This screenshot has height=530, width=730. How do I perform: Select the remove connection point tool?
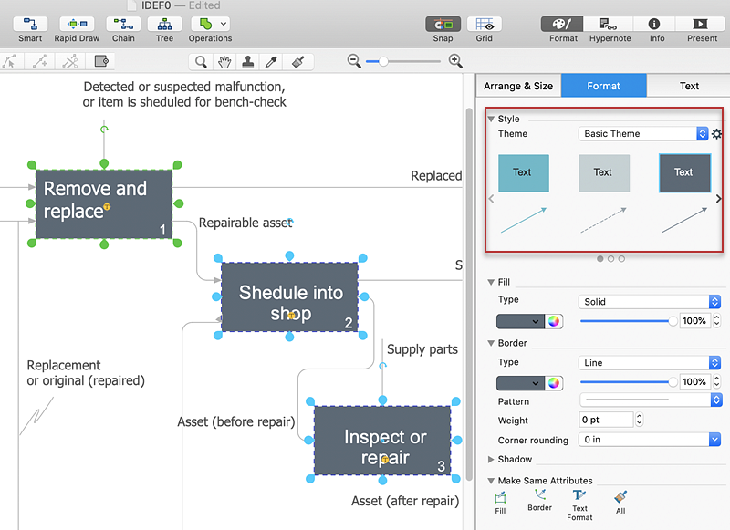70,61
